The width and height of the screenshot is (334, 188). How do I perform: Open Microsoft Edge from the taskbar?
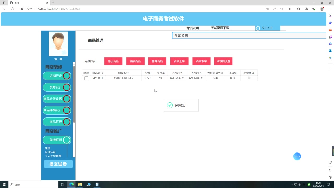pos(71,184)
